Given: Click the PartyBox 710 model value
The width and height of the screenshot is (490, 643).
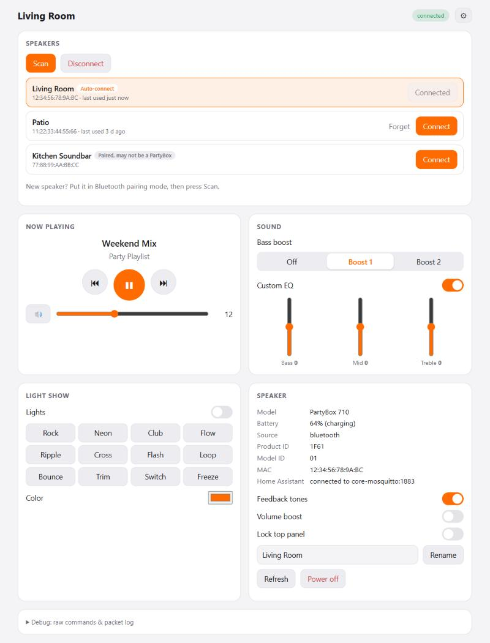Looking at the screenshot, I should click(330, 412).
